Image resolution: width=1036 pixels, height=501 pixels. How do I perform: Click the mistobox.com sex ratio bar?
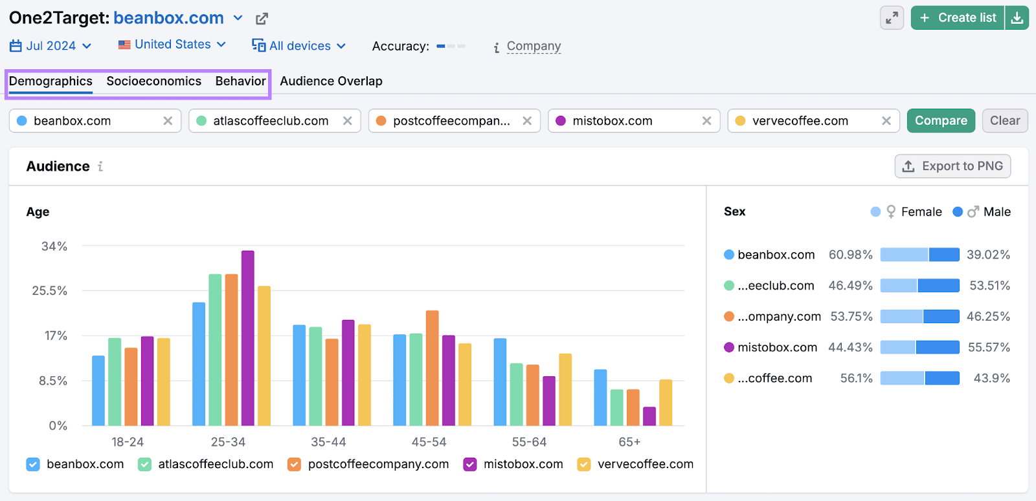pos(919,347)
